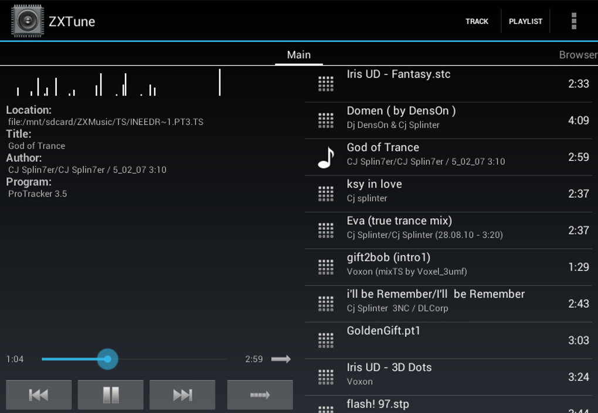Jump back to the previous track
Screen dimensions: 598x413
[39, 394]
